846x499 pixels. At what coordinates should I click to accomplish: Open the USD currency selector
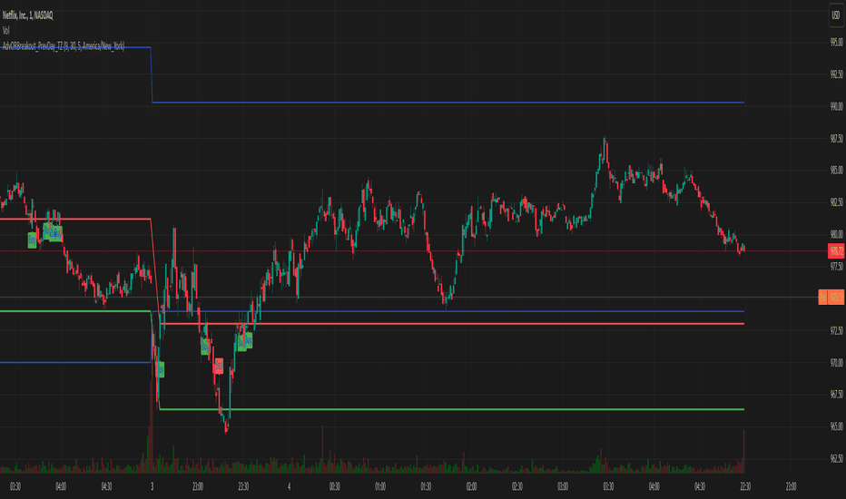click(835, 15)
